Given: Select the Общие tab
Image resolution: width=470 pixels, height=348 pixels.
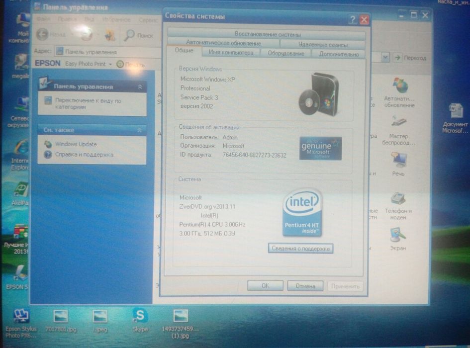Looking at the screenshot, I should [184, 50].
